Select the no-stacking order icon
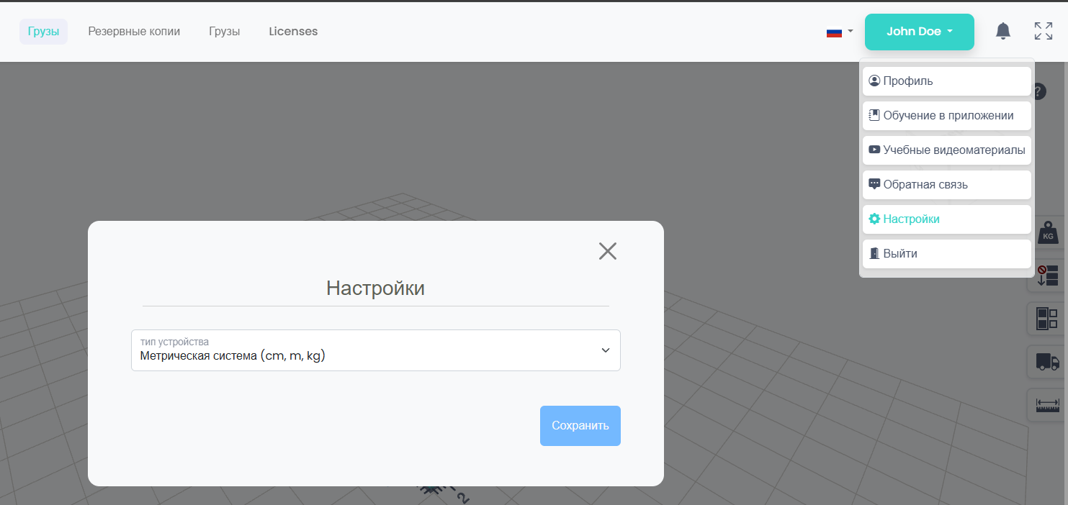1068x505 pixels. tap(1047, 276)
